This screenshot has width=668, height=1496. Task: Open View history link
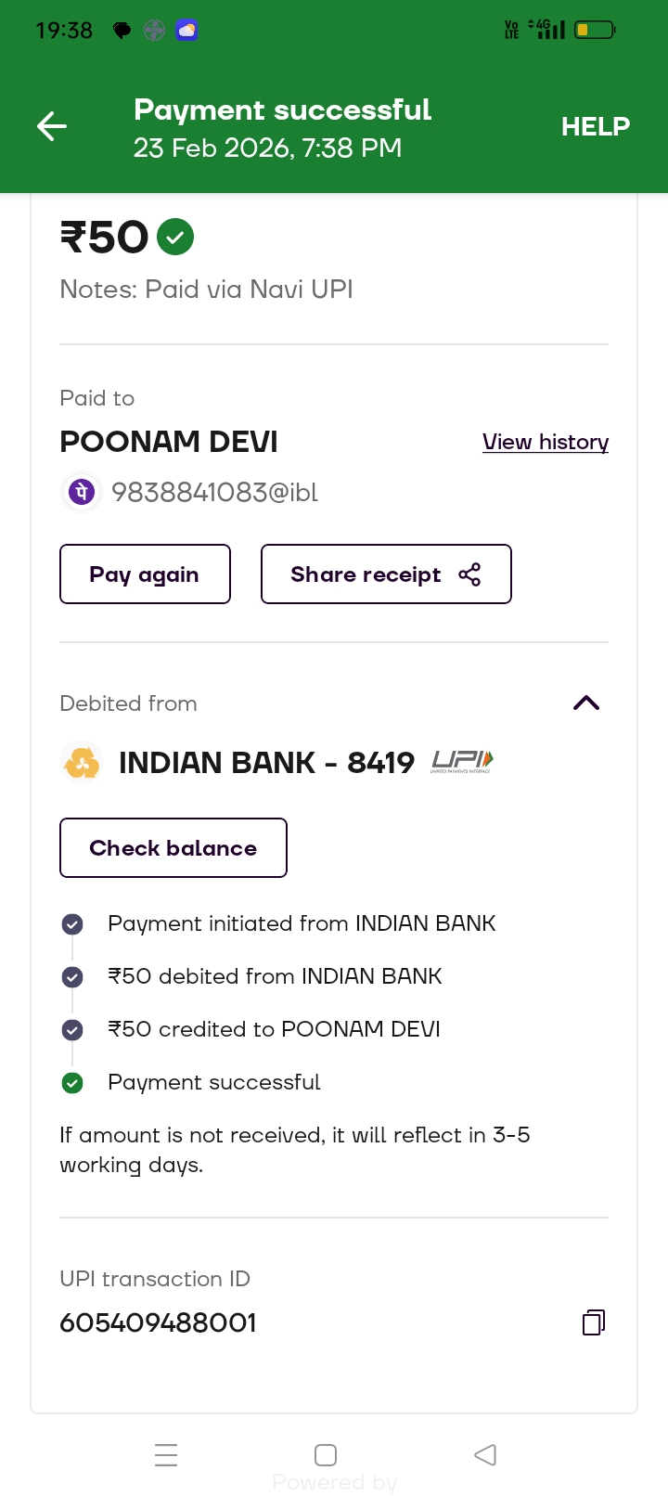[x=546, y=442]
